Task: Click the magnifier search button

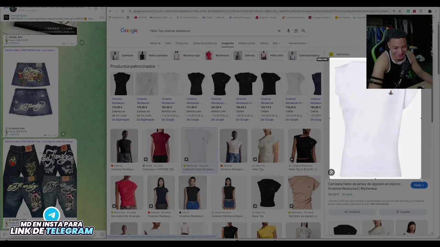Action: point(303,31)
